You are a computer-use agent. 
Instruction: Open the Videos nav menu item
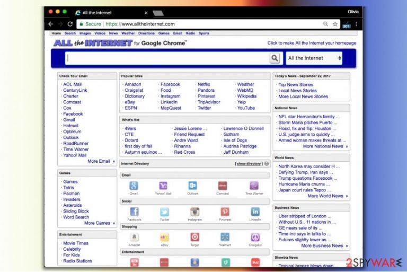(100, 33)
